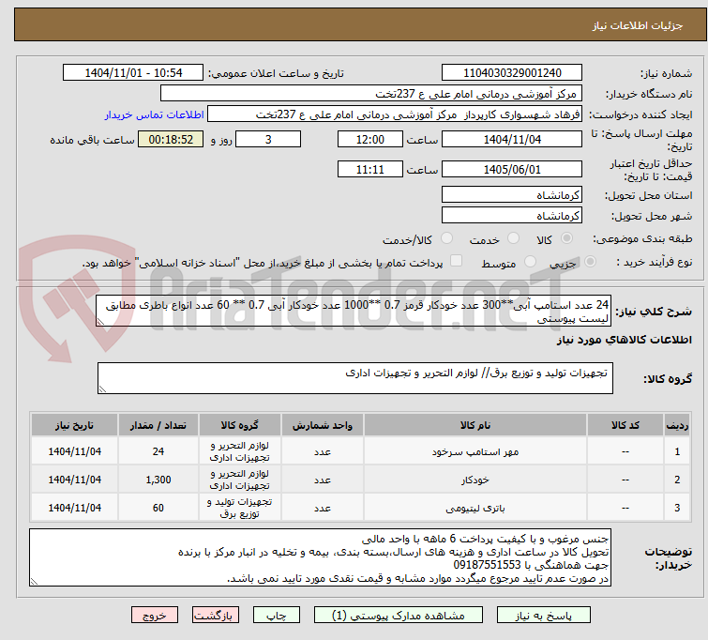Click the group cell in the مهر استامپ row
Viewport: 708px width, 640px height.
tap(240, 451)
